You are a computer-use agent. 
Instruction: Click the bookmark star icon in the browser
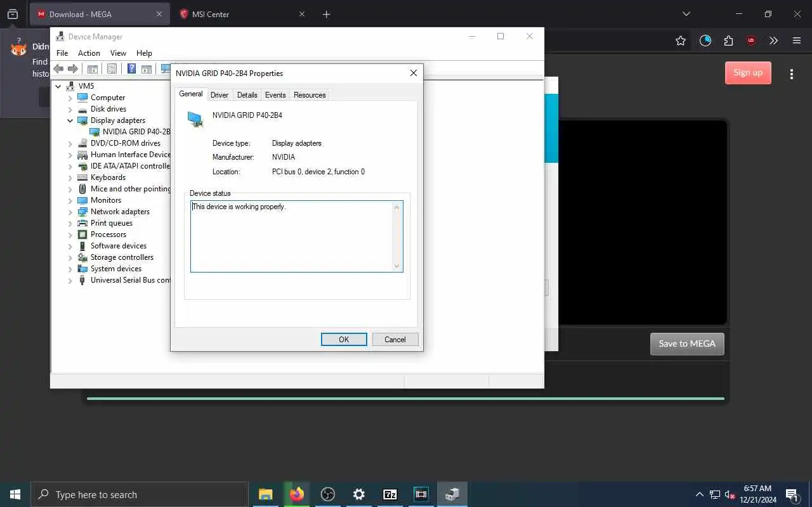coord(681,41)
